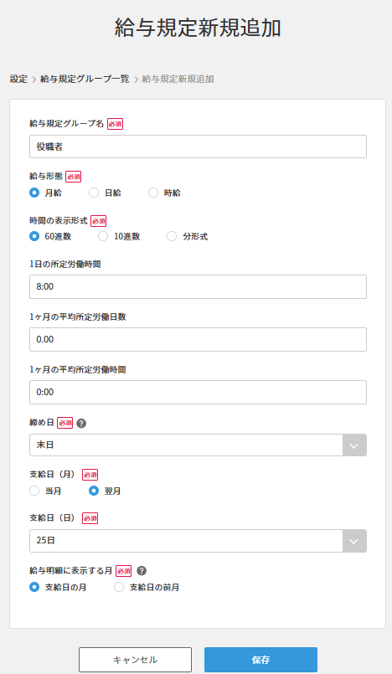Select 当月 for payment month

(34, 491)
